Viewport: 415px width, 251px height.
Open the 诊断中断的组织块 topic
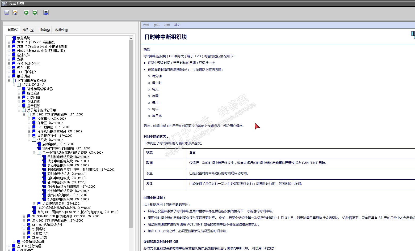coord(68,191)
